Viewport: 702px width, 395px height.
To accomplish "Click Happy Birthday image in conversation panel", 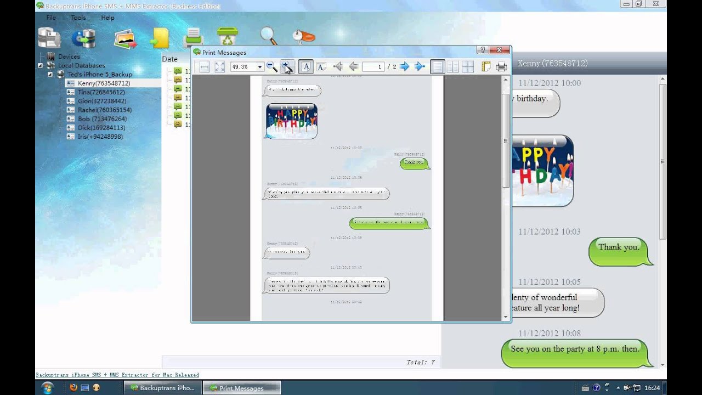I will [x=542, y=171].
